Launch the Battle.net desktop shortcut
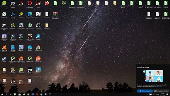Screen dimensions: 170x96 (x=13, y=15)
